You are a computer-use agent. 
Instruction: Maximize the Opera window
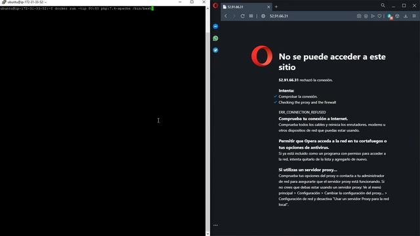[x=404, y=6]
